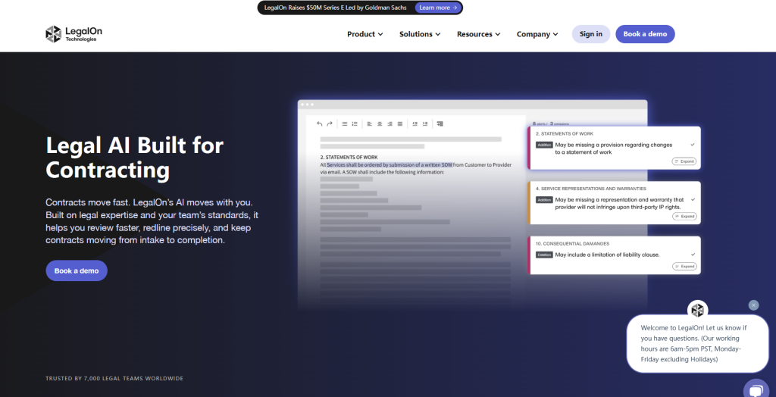The height and width of the screenshot is (397, 776).
Task: Open the Resources dropdown menu
Action: tap(479, 34)
